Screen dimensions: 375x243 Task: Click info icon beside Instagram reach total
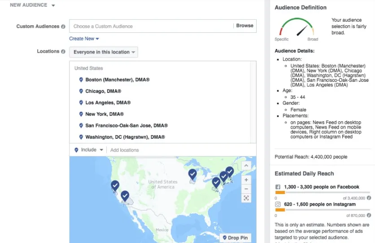click(369, 215)
